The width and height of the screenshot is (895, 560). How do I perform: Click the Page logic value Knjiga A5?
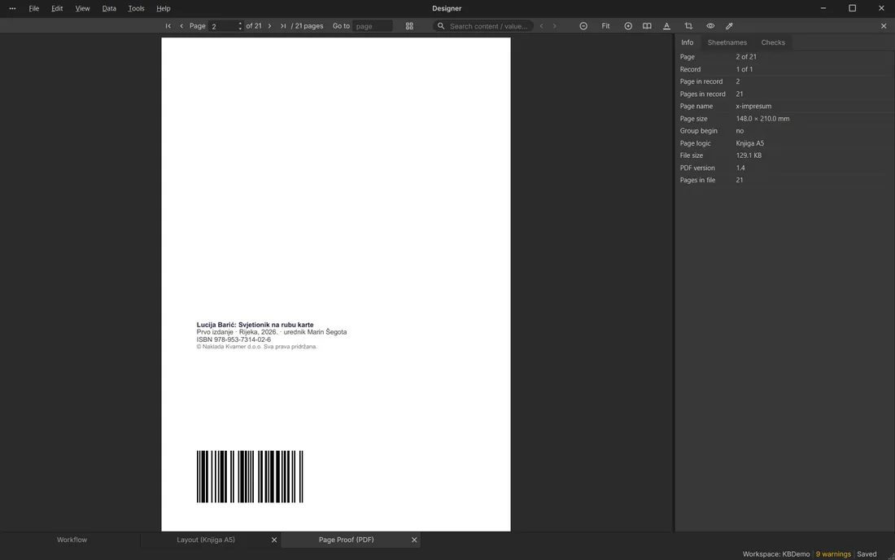(749, 143)
